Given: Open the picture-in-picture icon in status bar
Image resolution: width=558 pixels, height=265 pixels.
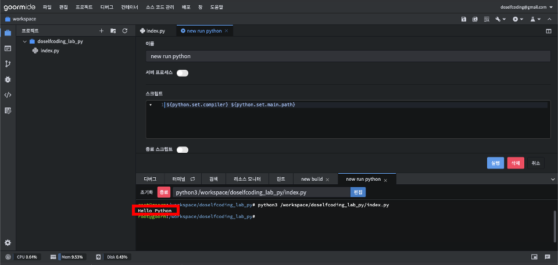Looking at the screenshot, I should 534,257.
